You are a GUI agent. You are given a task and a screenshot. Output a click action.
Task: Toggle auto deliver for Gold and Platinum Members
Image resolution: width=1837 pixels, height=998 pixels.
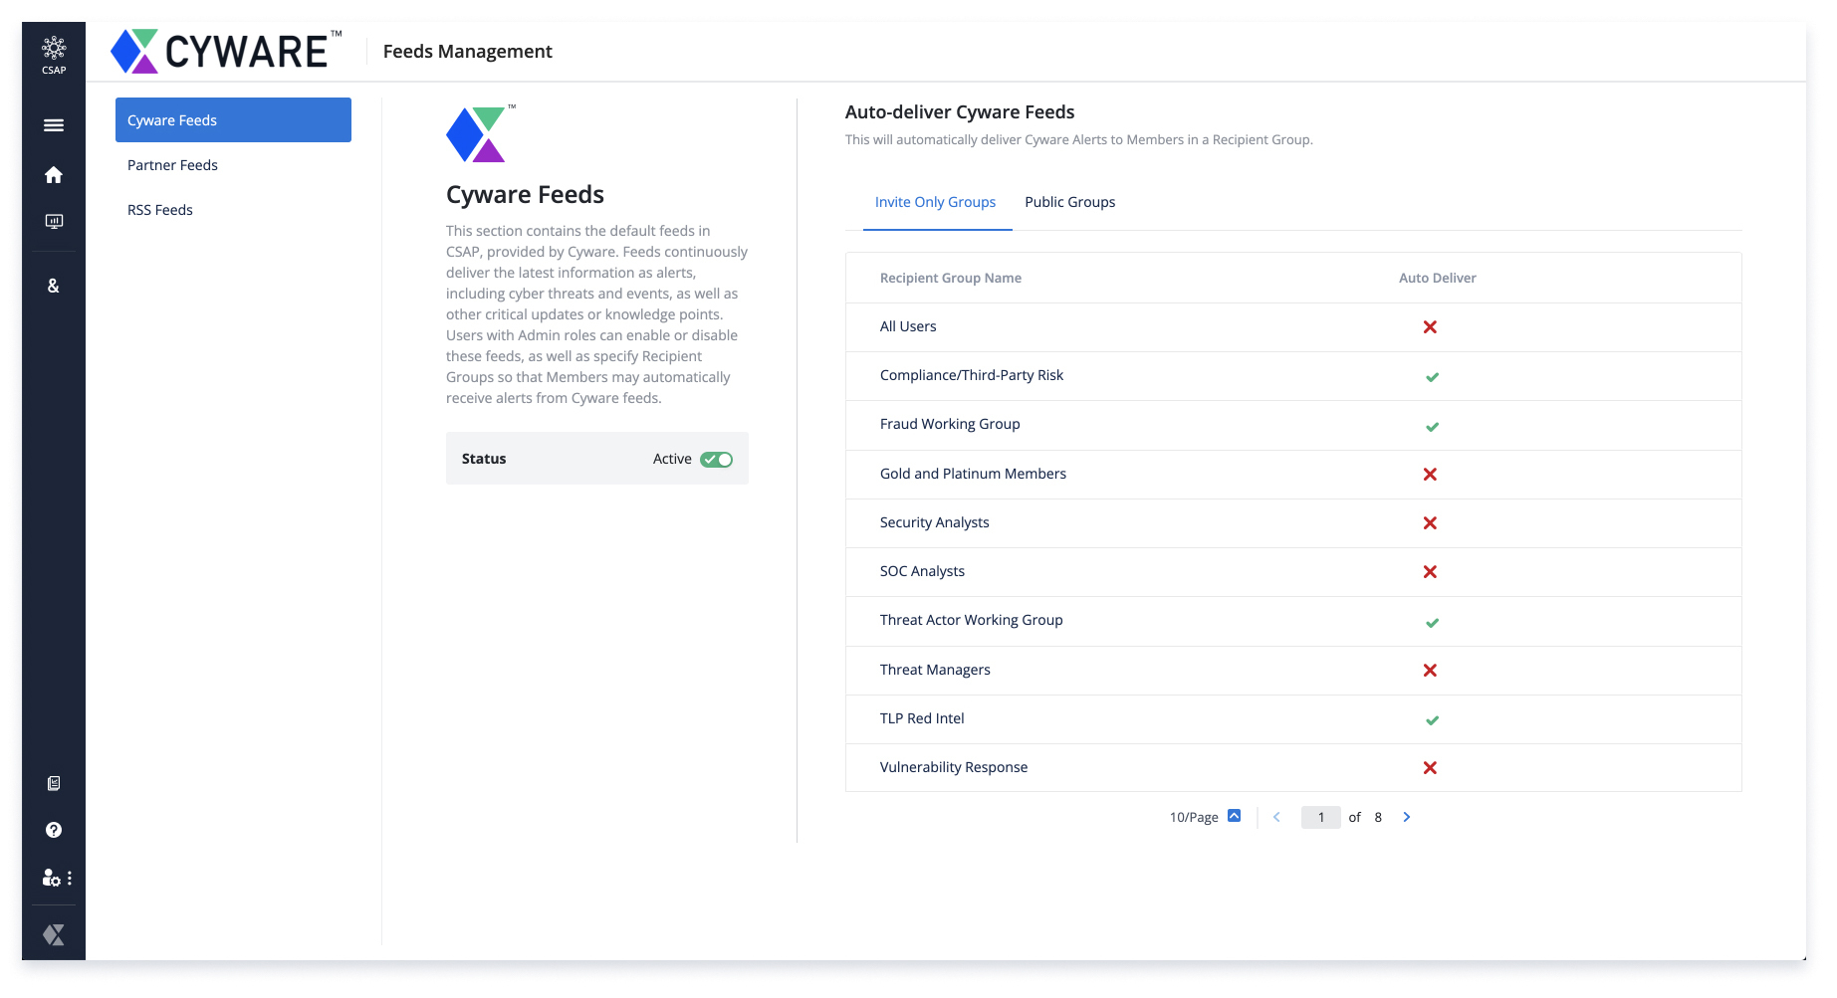(1430, 475)
